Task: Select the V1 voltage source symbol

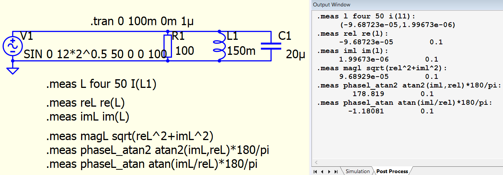Action: coord(12,46)
